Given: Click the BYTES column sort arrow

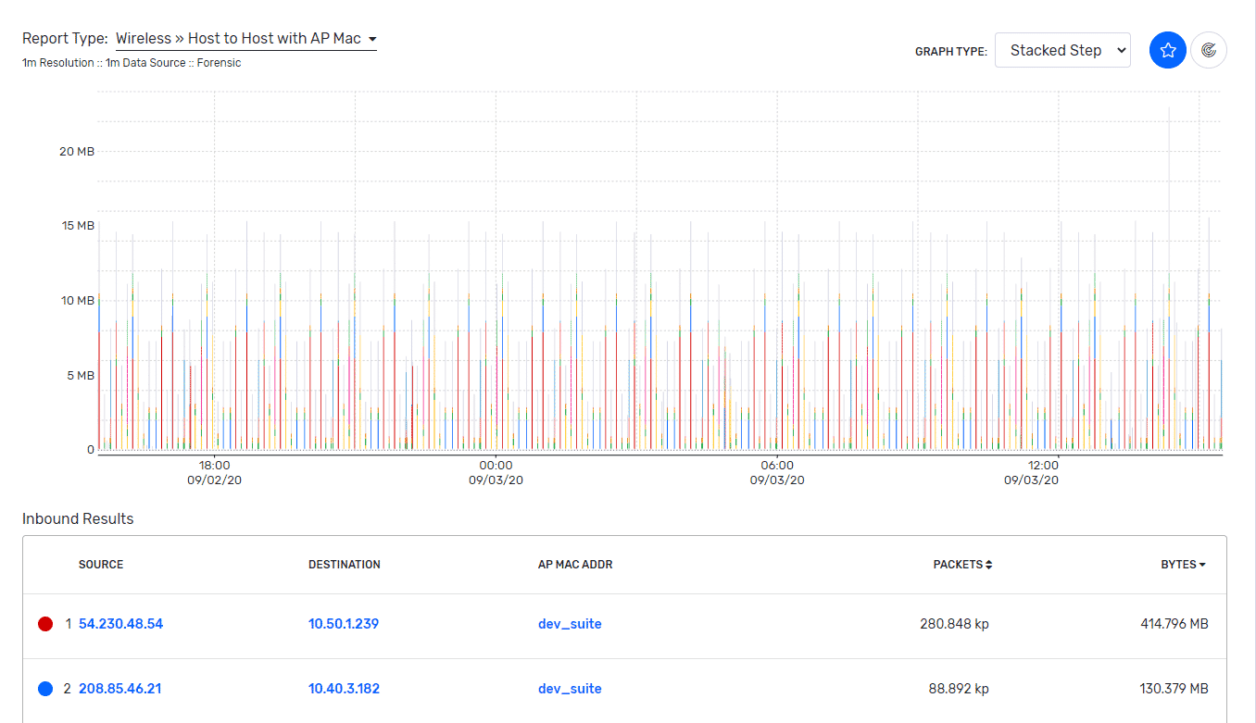Looking at the screenshot, I should point(1201,564).
